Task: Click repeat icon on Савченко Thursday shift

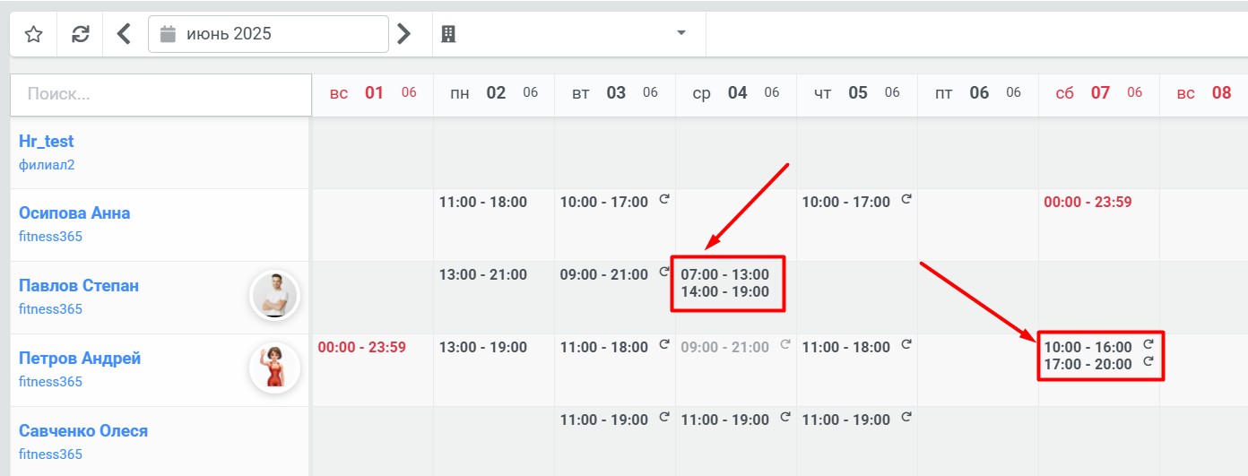Action: point(906,417)
